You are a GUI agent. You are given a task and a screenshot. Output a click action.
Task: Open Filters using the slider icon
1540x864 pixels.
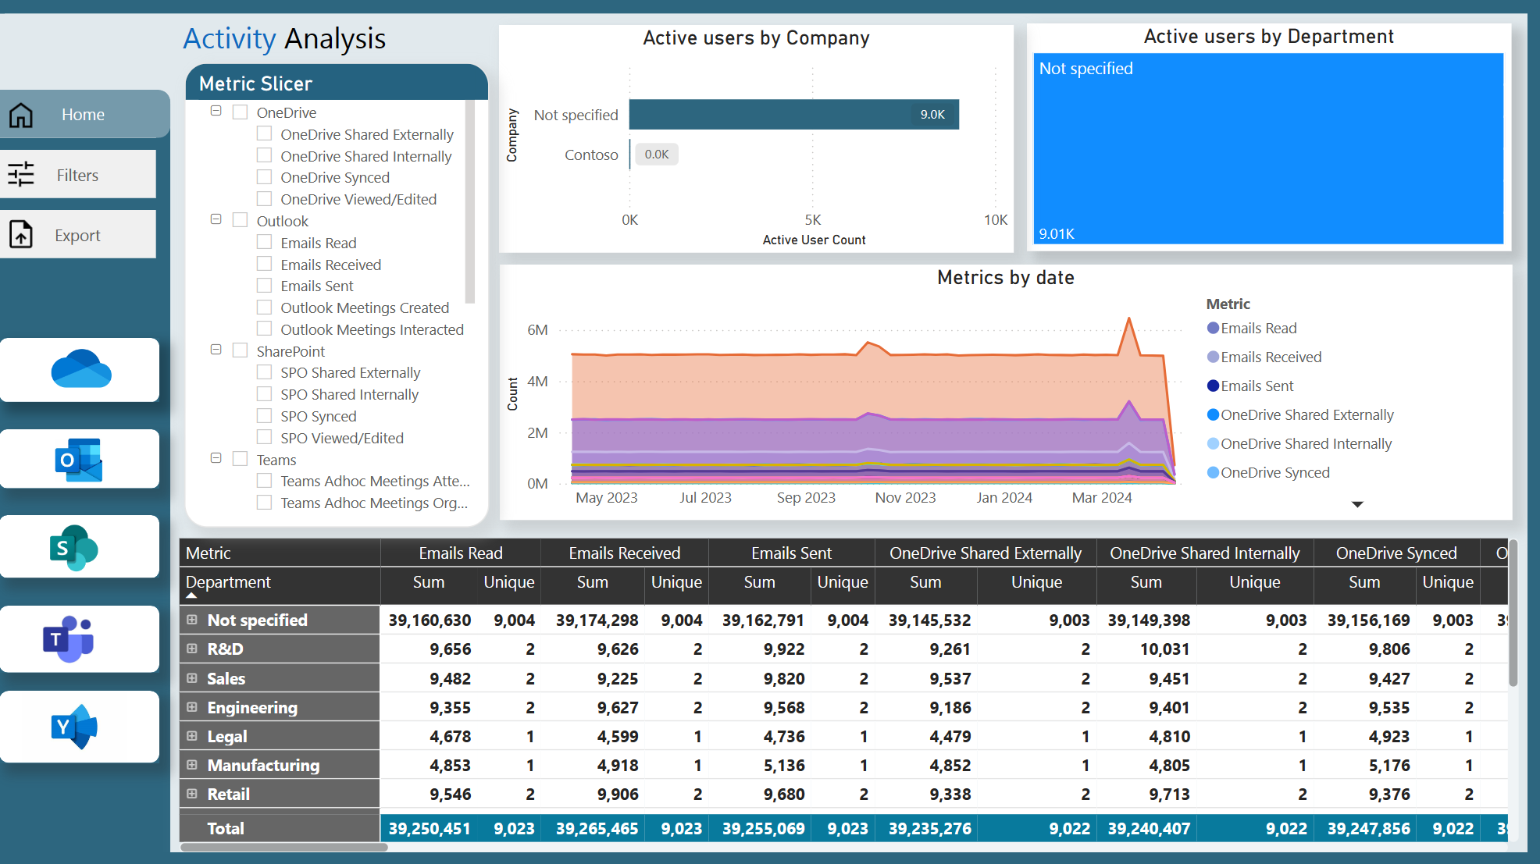[x=23, y=174]
